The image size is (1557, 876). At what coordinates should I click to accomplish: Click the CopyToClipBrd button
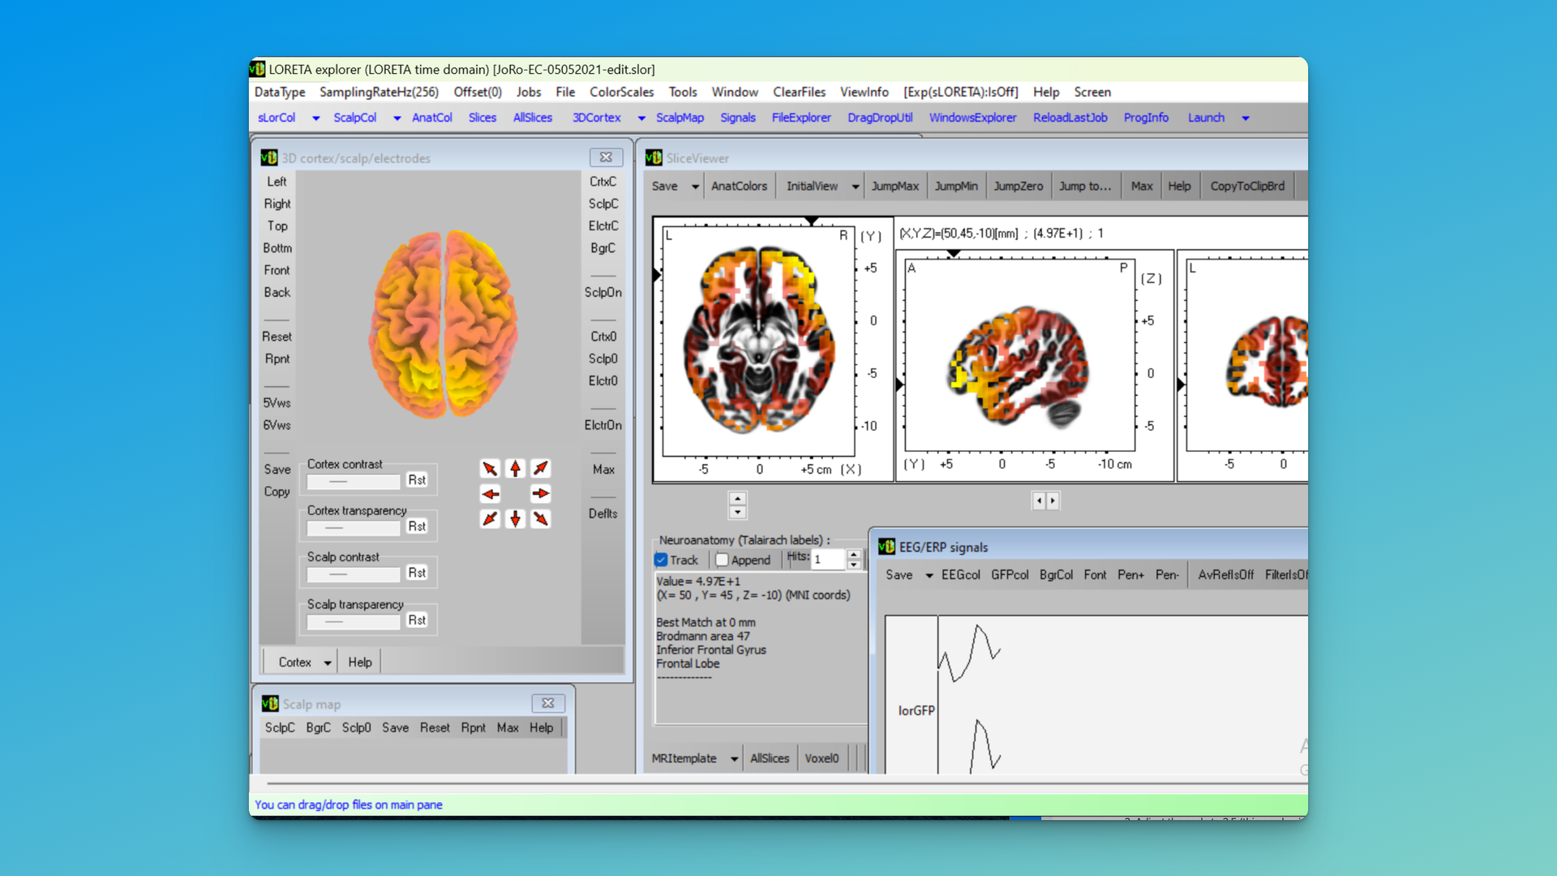click(x=1247, y=186)
